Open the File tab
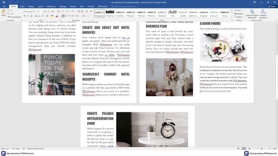This screenshot has height=156, width=278. (4, 6)
